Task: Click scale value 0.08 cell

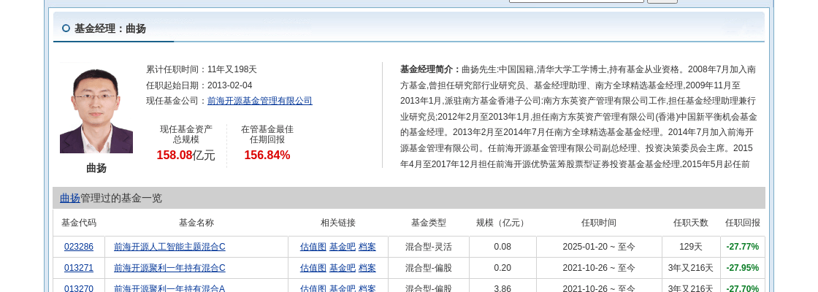Action: 502,247
